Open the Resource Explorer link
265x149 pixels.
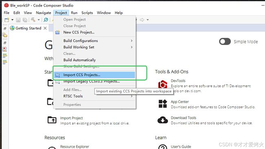75,147
